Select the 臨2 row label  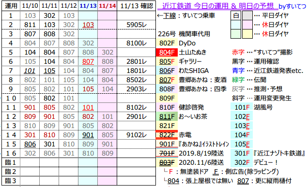(11, 172)
